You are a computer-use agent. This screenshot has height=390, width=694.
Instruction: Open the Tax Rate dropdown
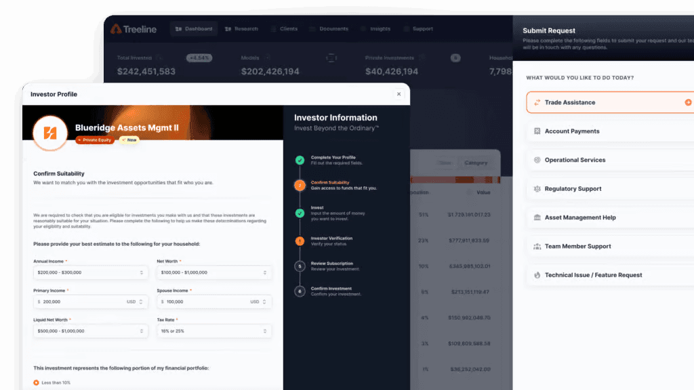[213, 330]
